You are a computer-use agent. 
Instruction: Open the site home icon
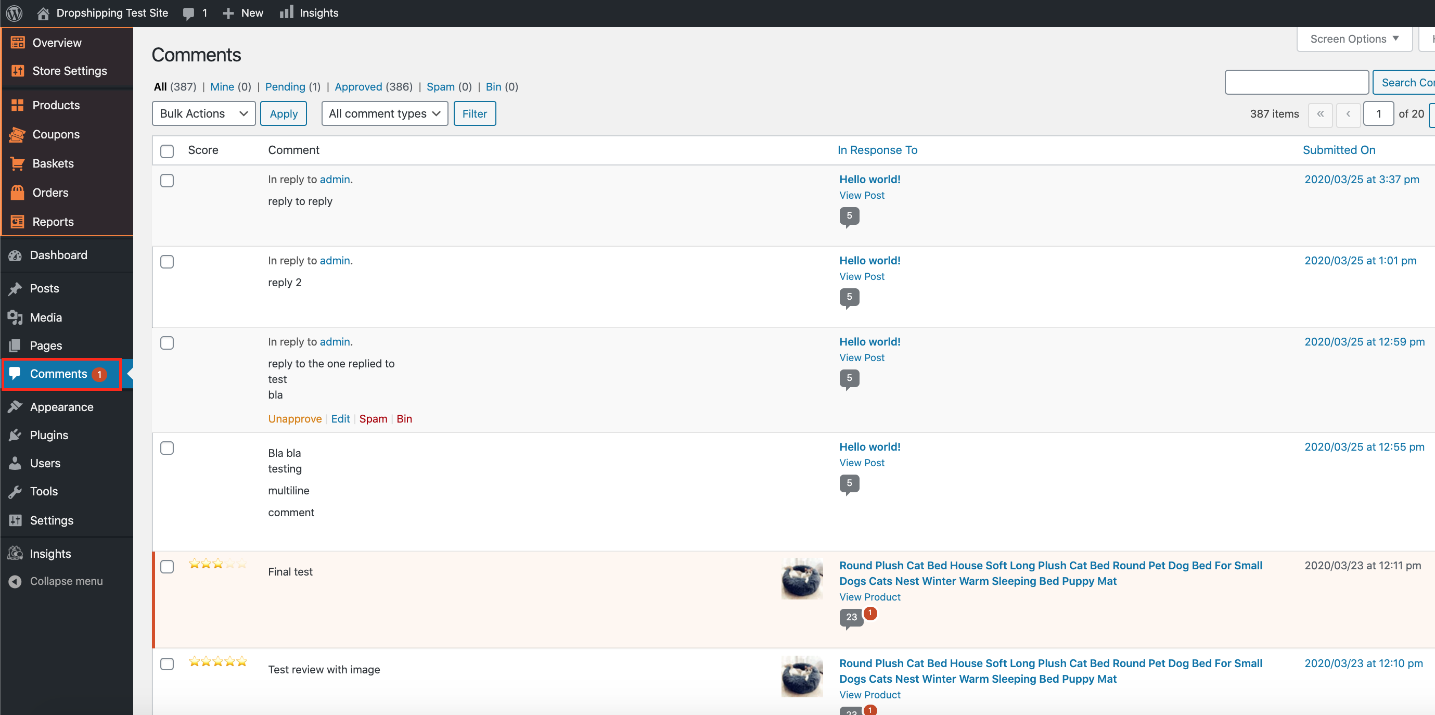43,13
